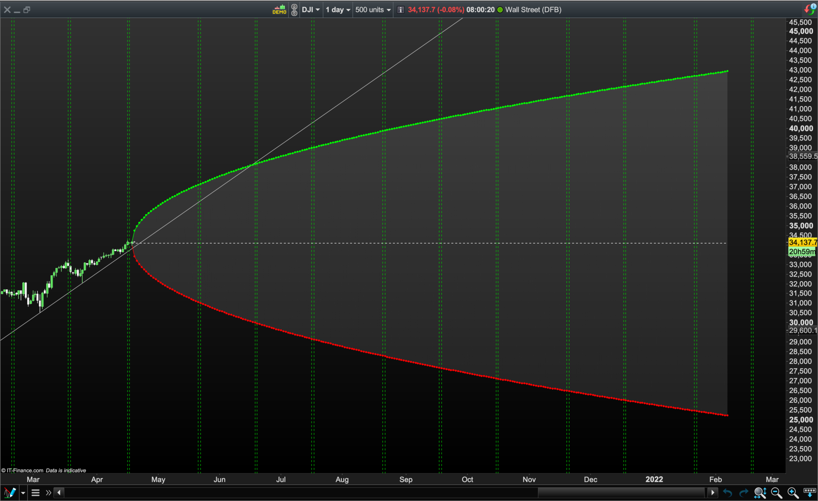Screen dimensions: 818x501
Task: Open the DJI instrument dropdown
Action: [311, 10]
